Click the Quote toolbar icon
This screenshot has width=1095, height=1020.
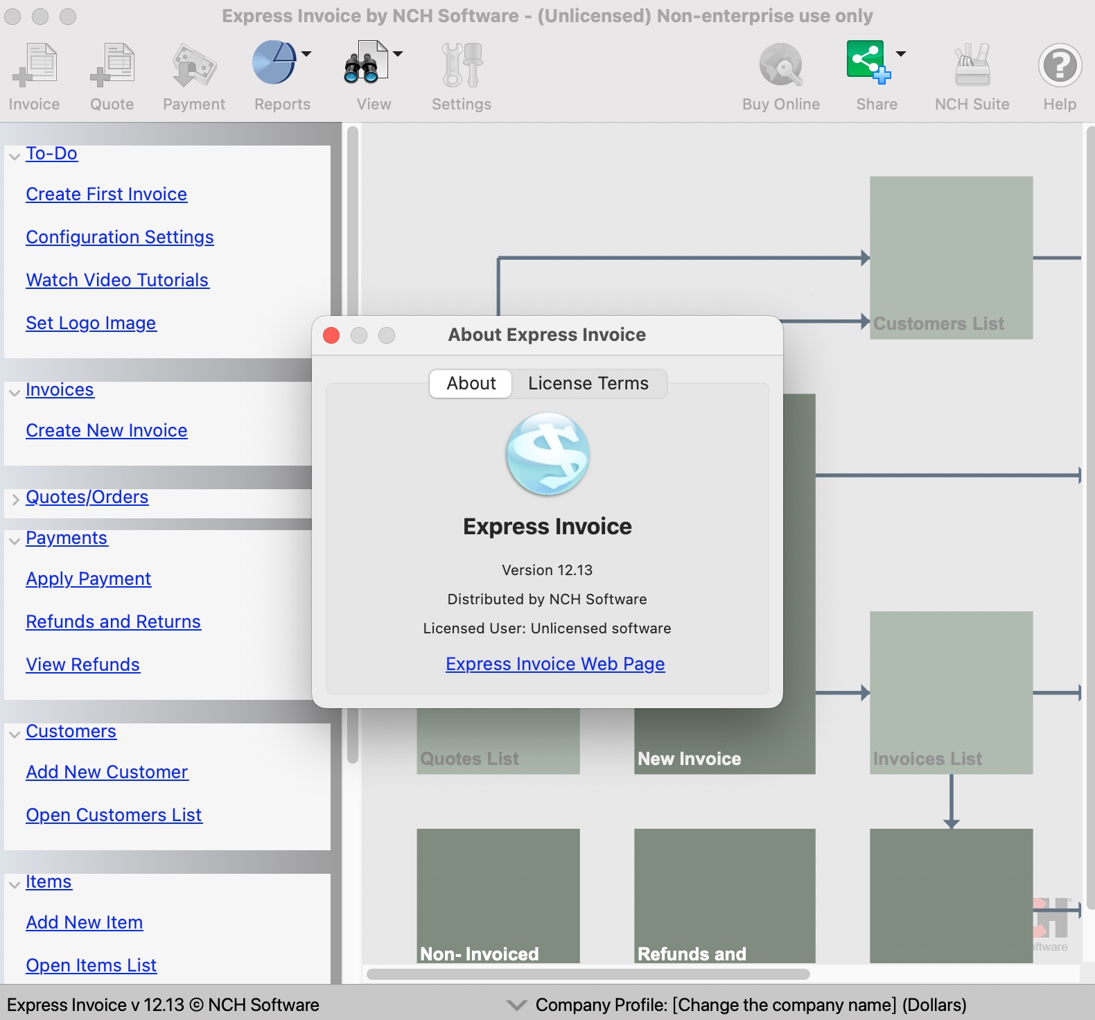[x=112, y=65]
